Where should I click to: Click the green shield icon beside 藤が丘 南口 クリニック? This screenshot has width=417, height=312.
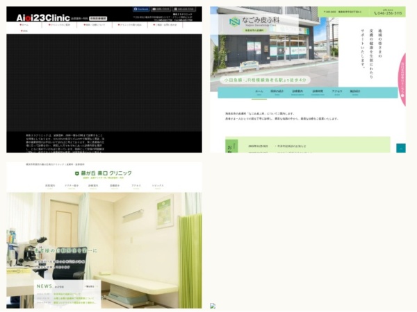pos(77,173)
